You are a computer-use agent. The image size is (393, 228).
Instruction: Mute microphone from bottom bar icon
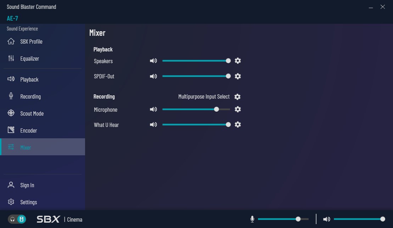252,219
